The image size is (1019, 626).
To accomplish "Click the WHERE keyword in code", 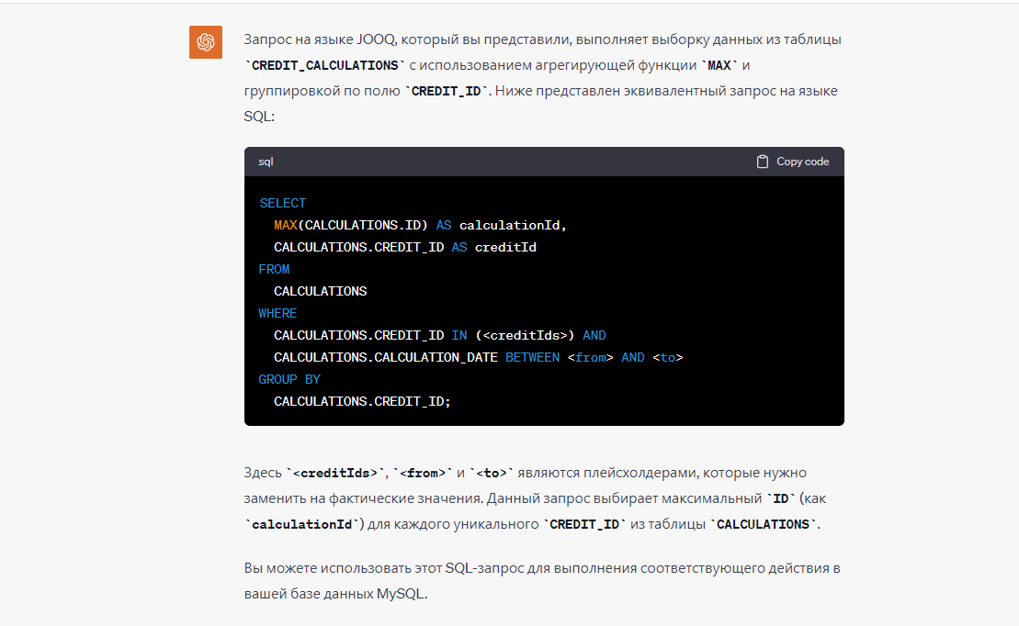I will pos(277,314).
